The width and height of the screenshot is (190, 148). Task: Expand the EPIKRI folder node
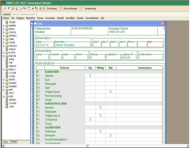point(4,80)
